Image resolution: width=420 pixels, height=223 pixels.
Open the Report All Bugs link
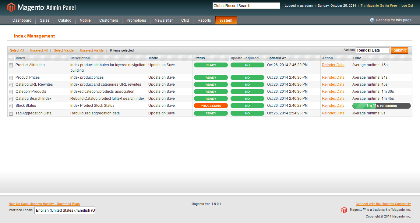click(x=44, y=204)
